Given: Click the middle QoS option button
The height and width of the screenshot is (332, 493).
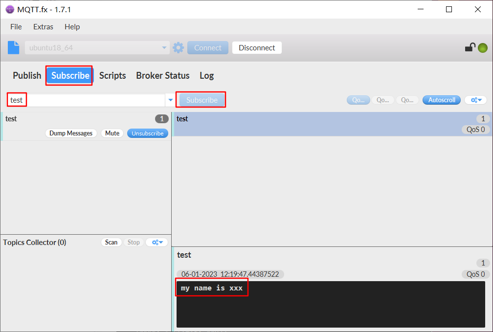Looking at the screenshot, I should (383, 100).
